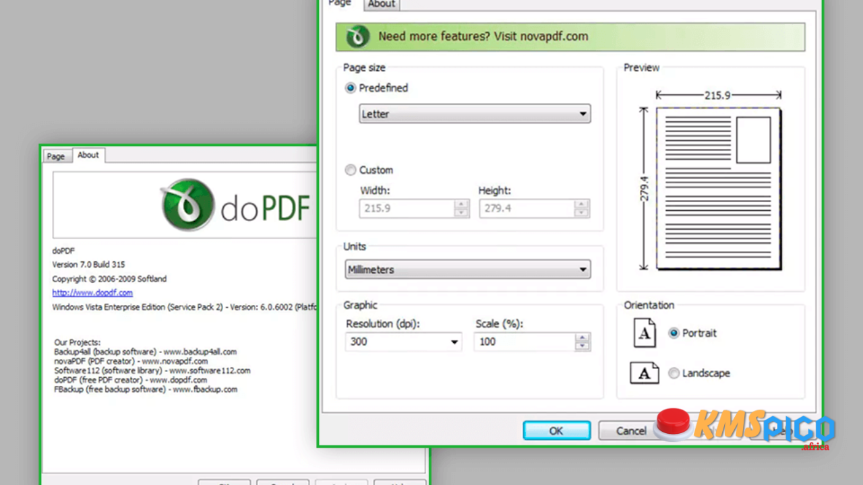
Task: Click the Height spinner arrows
Action: click(582, 208)
